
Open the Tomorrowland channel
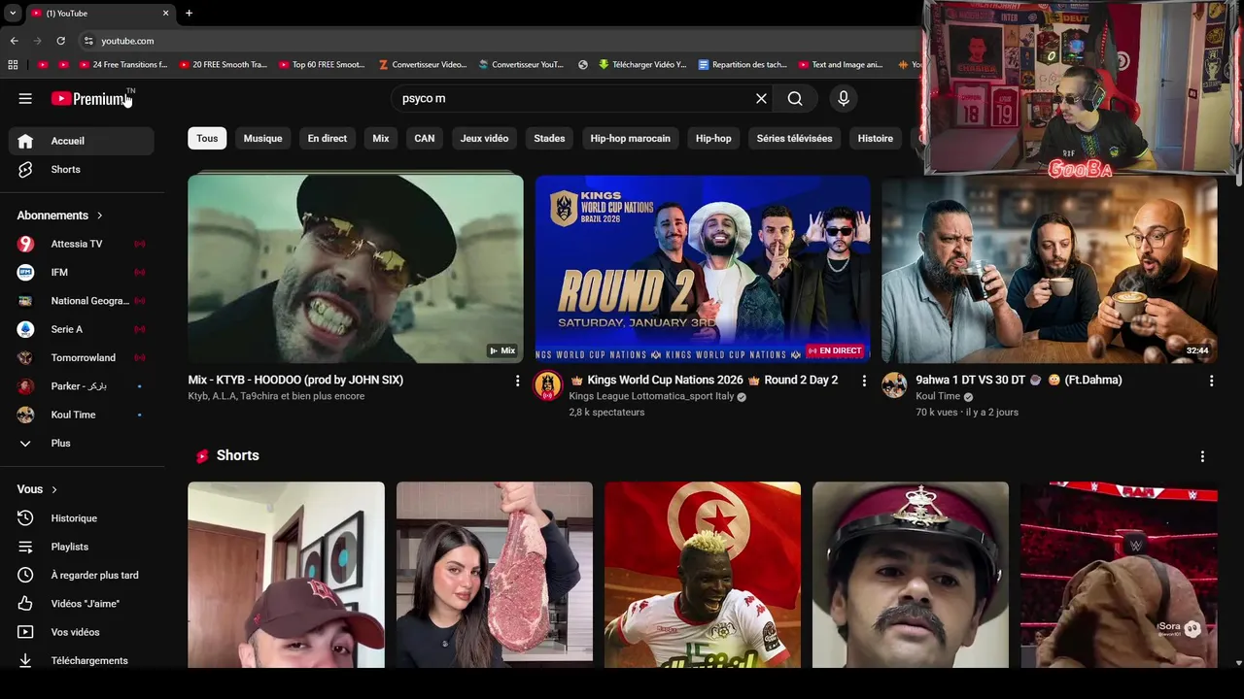(x=82, y=357)
